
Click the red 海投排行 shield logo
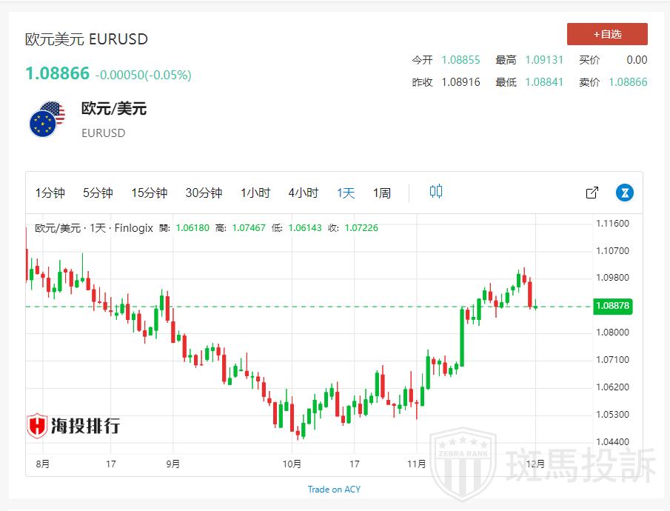click(37, 425)
